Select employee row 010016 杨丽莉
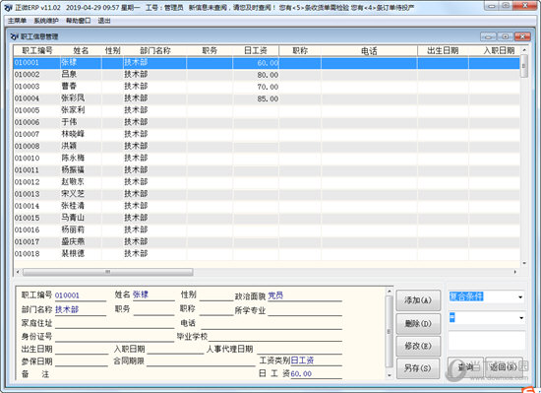The width and height of the screenshot is (541, 393). tap(267, 229)
